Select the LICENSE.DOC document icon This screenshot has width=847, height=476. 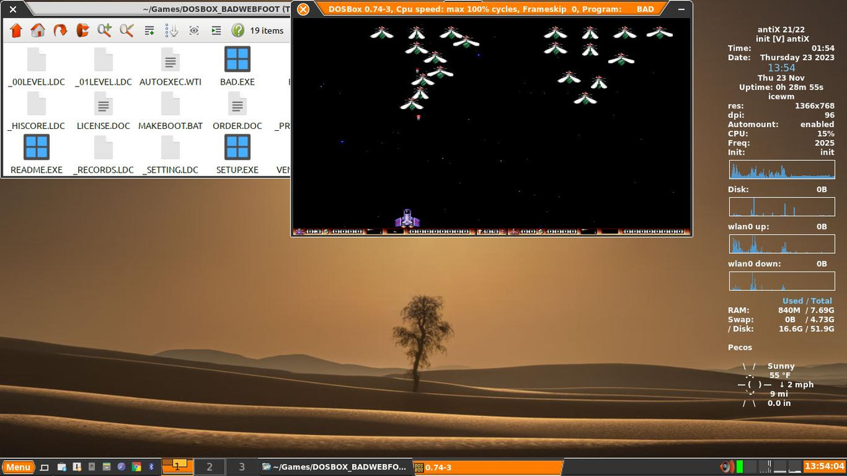click(103, 104)
